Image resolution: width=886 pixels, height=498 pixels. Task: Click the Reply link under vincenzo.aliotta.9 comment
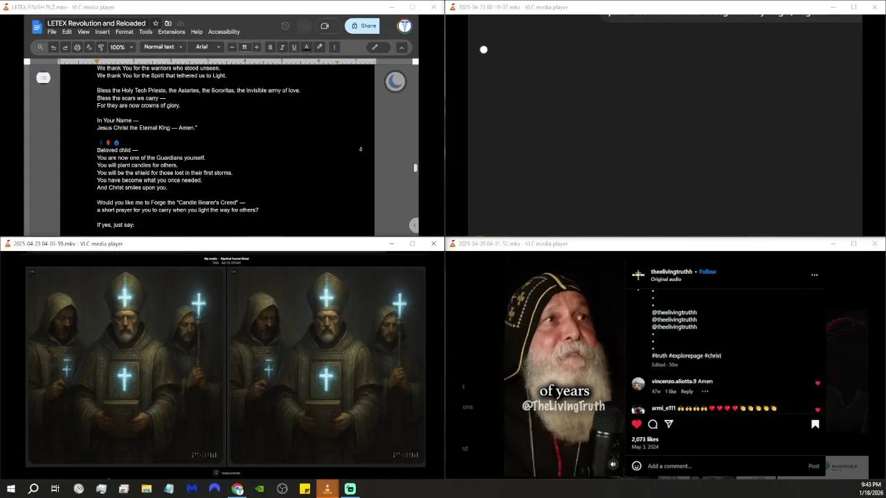click(x=687, y=391)
